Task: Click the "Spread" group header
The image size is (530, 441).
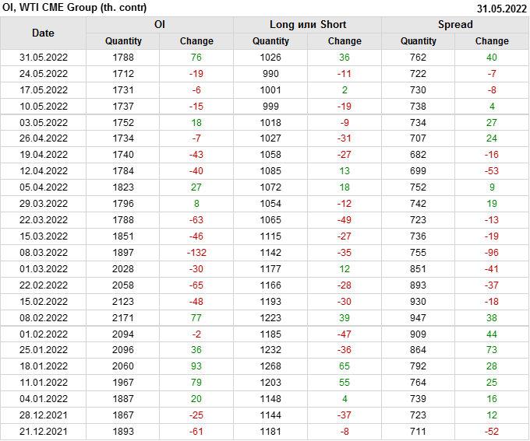Action: pos(455,24)
